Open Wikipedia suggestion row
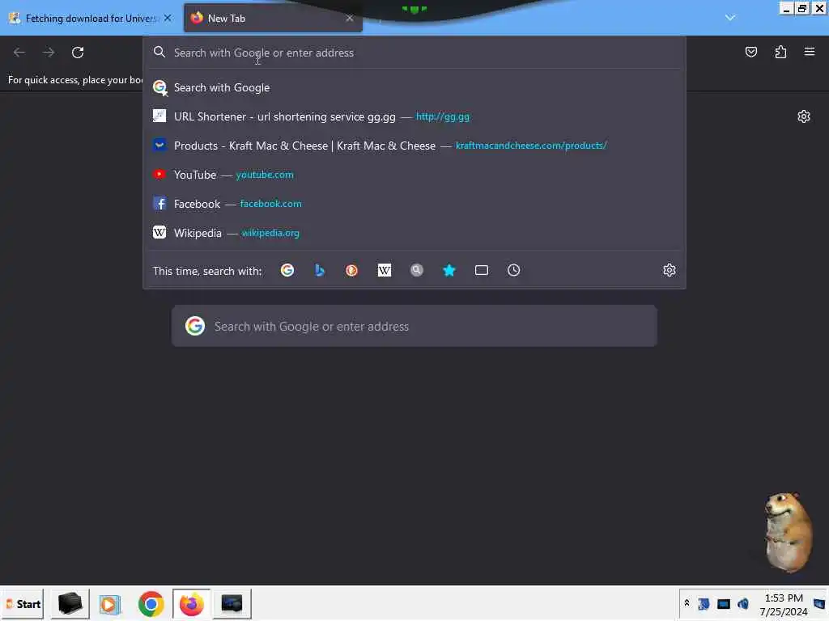This screenshot has height=621, width=829. (x=414, y=233)
